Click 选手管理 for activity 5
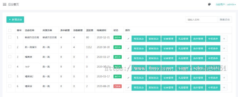The image size is (238, 97). 198,78
